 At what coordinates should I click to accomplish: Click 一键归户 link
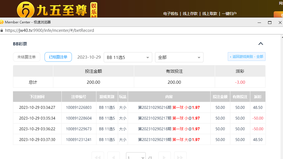pos(229,14)
